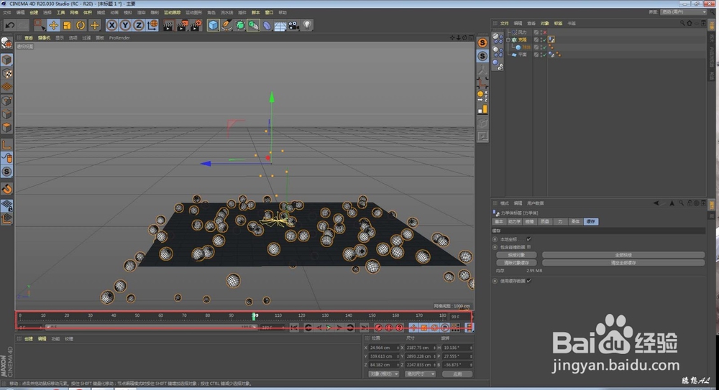Open the 创建 main menu
719x390 pixels.
coord(34,12)
